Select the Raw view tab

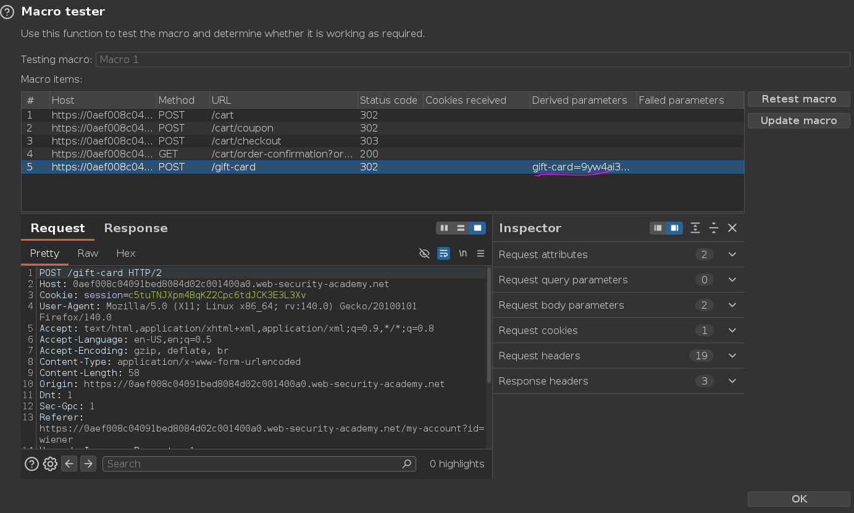(88, 253)
